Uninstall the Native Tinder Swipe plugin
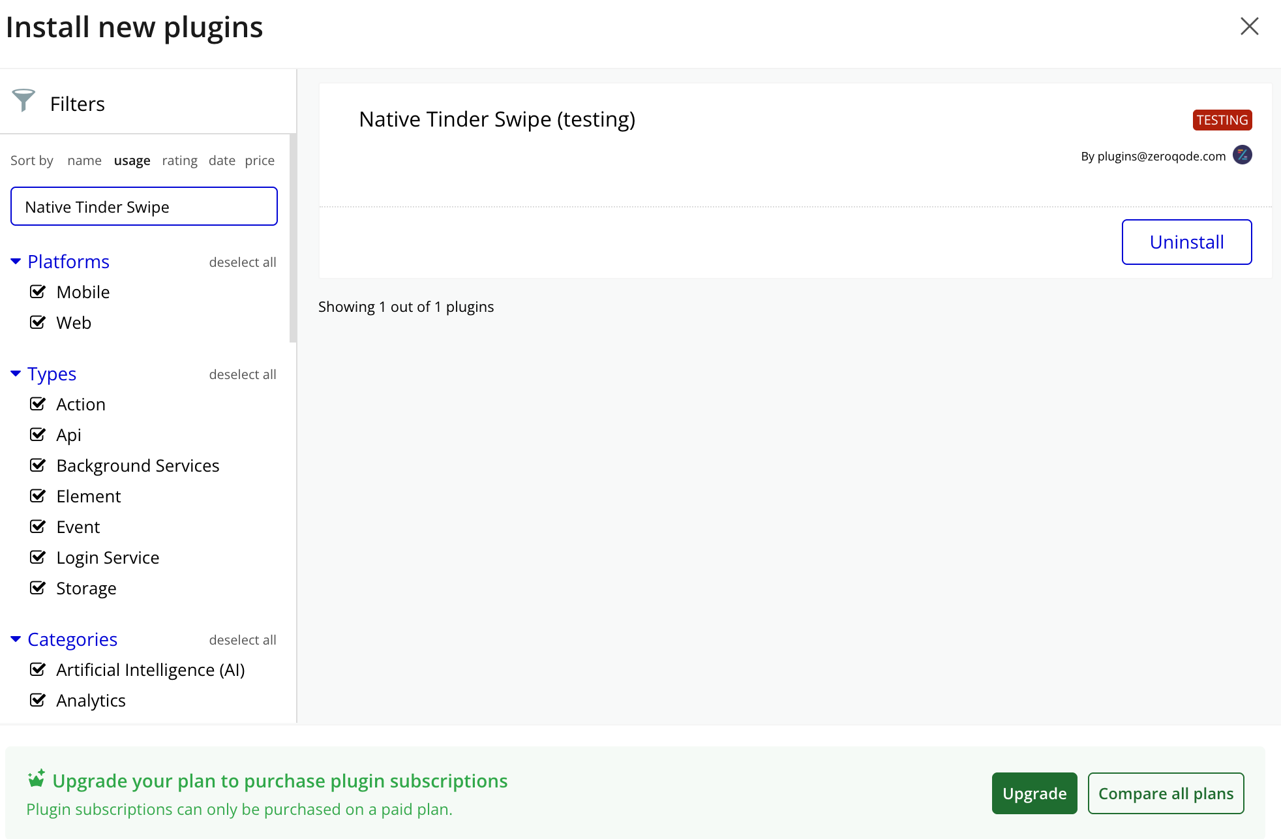 [1186, 242]
